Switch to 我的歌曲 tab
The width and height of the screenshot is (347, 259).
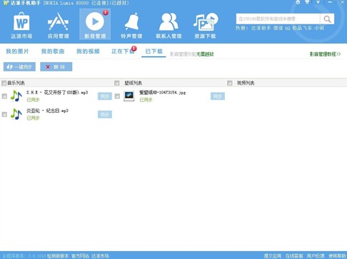pyautogui.click(x=53, y=51)
